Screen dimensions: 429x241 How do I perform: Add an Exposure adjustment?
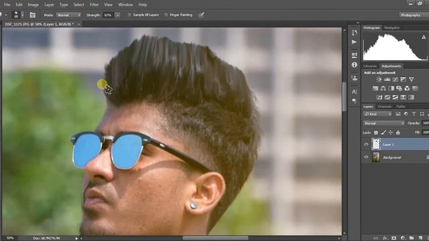[x=404, y=79]
